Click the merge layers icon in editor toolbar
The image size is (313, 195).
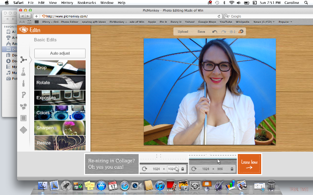pos(232,31)
